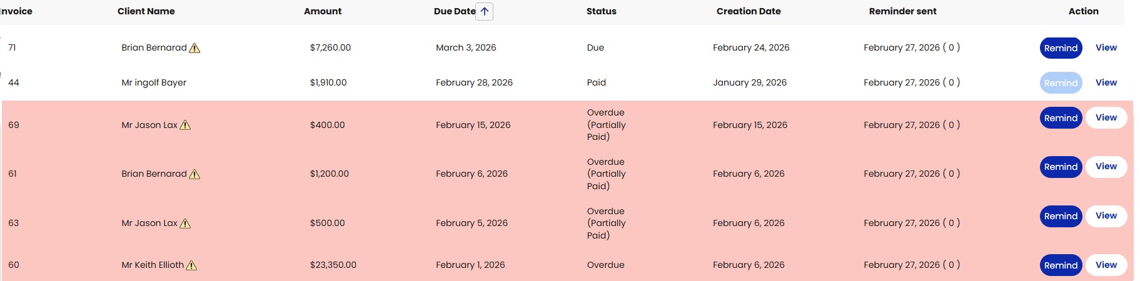Screen dimensions: 1140x281
Task: View the $400.00 overdue invoice 69
Action: [x=1106, y=117]
